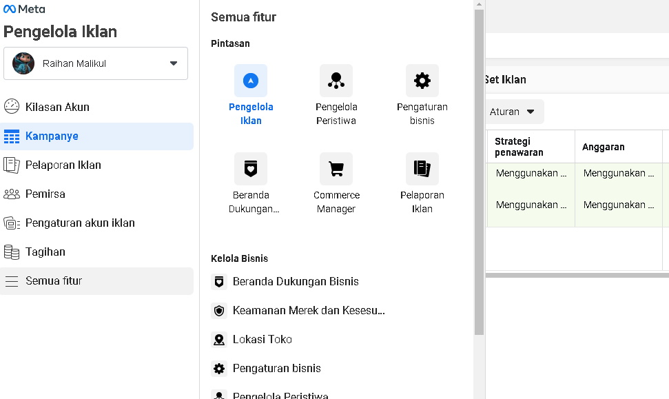Click second row Strategi penawaran Menggunakan cell

coord(531,205)
